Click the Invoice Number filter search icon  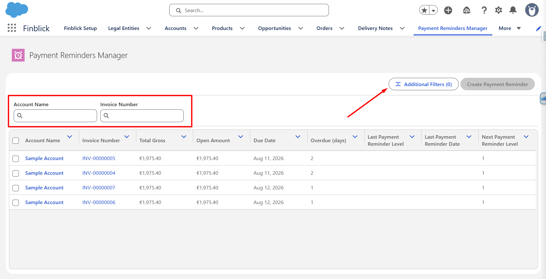(x=106, y=116)
